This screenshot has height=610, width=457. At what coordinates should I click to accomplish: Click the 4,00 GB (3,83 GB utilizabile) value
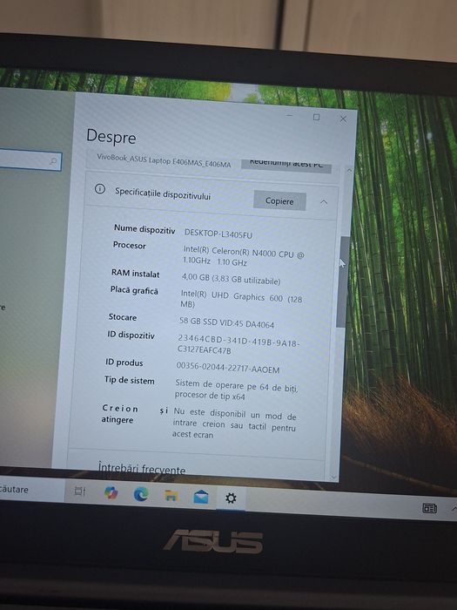[231, 279]
